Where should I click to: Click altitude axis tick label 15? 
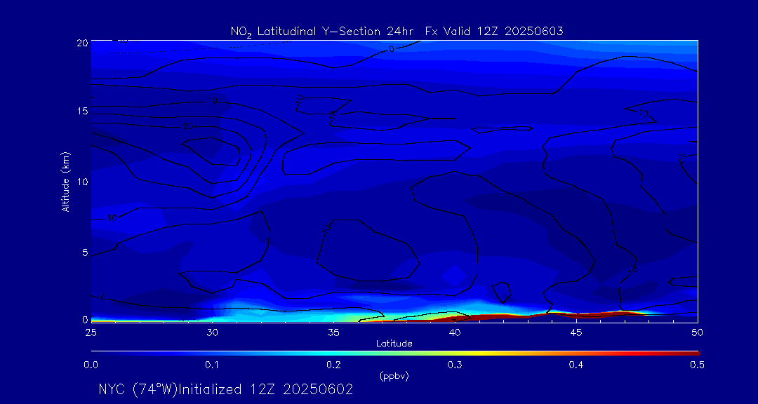pos(81,112)
